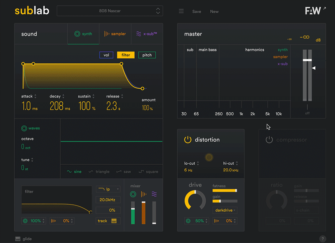Open the hamburger menu icon
Image resolution: width=335 pixels, height=243 pixels.
coord(181,11)
